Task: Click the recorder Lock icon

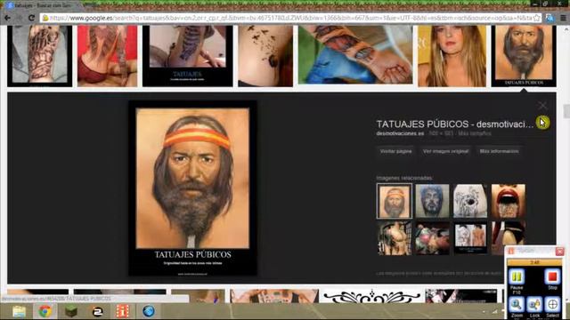Action: coord(534,304)
